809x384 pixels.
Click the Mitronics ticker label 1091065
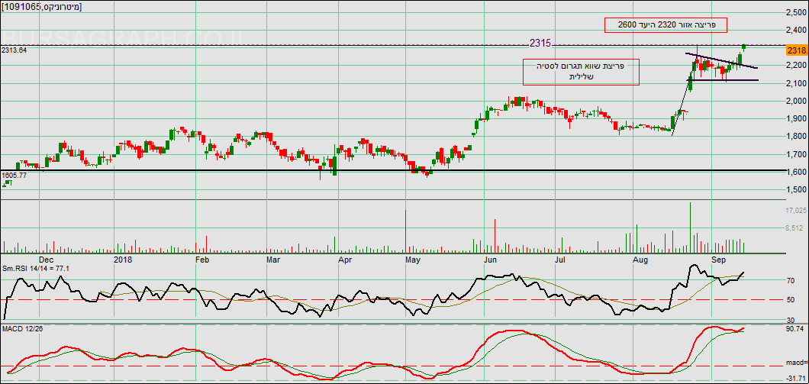pyautogui.click(x=43, y=7)
